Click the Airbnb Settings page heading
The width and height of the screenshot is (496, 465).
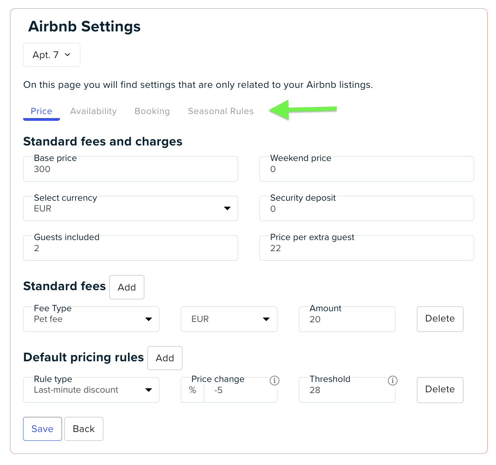pyautogui.click(x=84, y=27)
